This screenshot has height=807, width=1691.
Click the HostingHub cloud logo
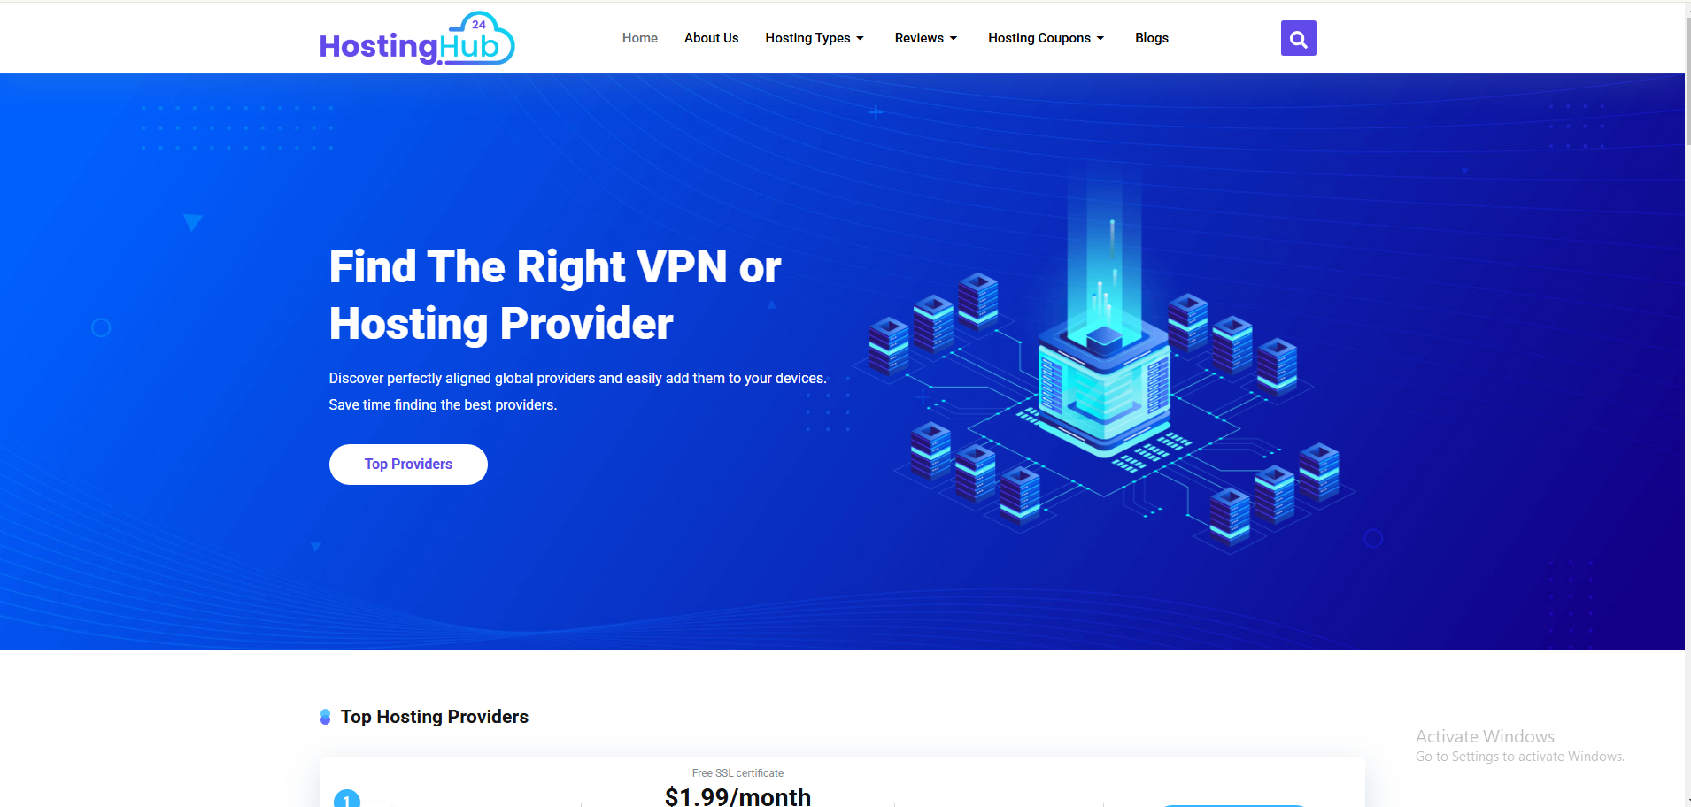417,39
